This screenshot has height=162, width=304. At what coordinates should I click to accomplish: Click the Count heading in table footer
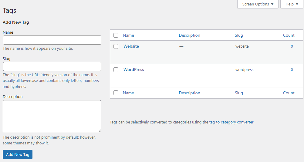pos(289,93)
